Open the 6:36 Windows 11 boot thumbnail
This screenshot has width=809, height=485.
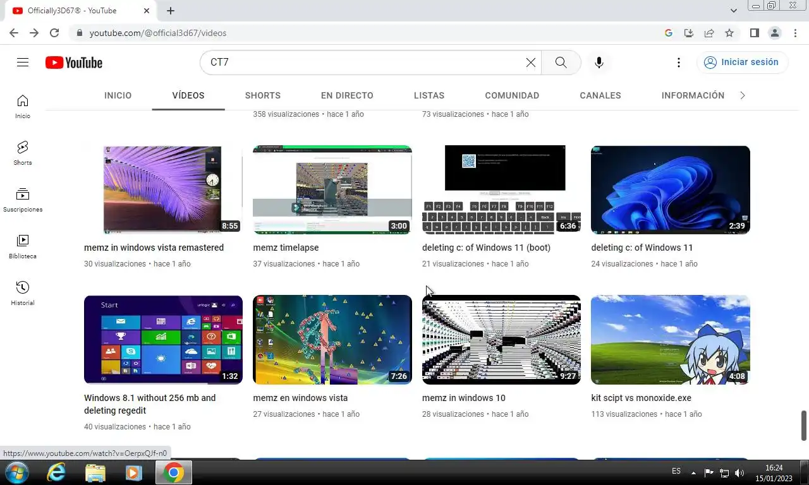tap(501, 189)
